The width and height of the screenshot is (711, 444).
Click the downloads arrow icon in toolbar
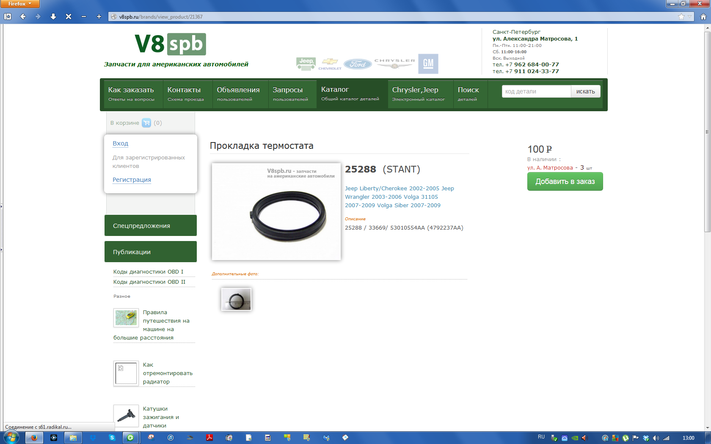pyautogui.click(x=53, y=16)
